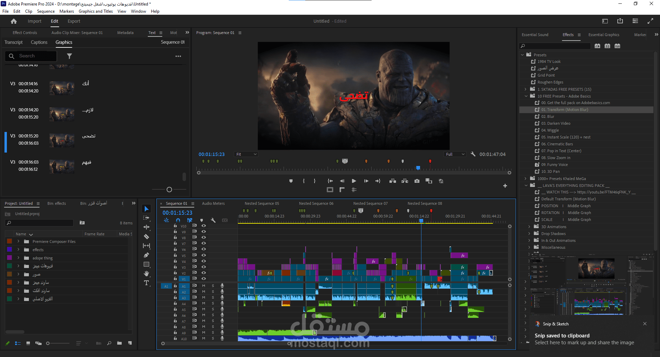Select the Hand tool
Viewport: 660px width, 357px height.
point(146,274)
